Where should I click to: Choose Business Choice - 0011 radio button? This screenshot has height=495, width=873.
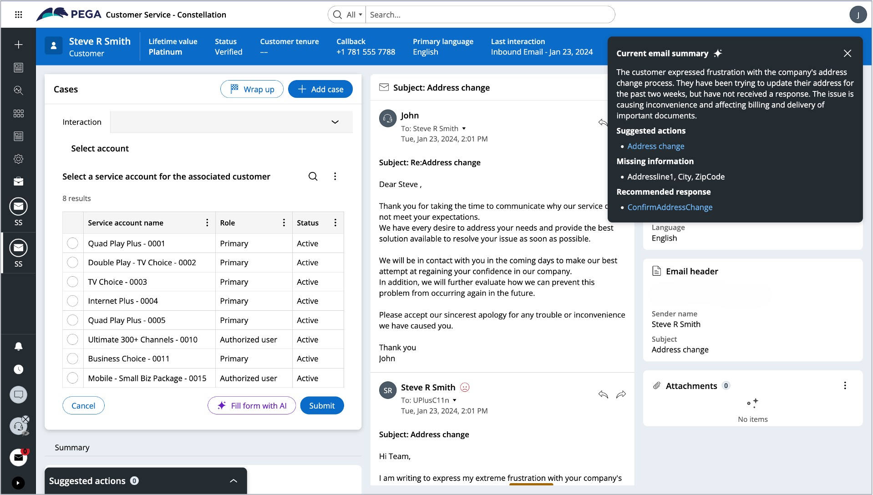click(72, 359)
